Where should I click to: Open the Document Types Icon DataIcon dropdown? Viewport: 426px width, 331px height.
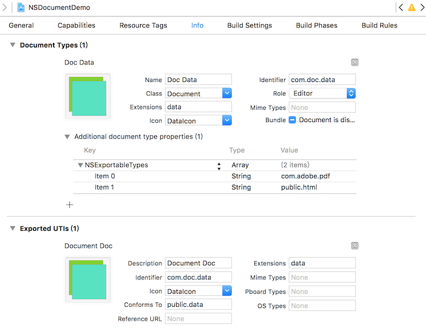pos(226,121)
